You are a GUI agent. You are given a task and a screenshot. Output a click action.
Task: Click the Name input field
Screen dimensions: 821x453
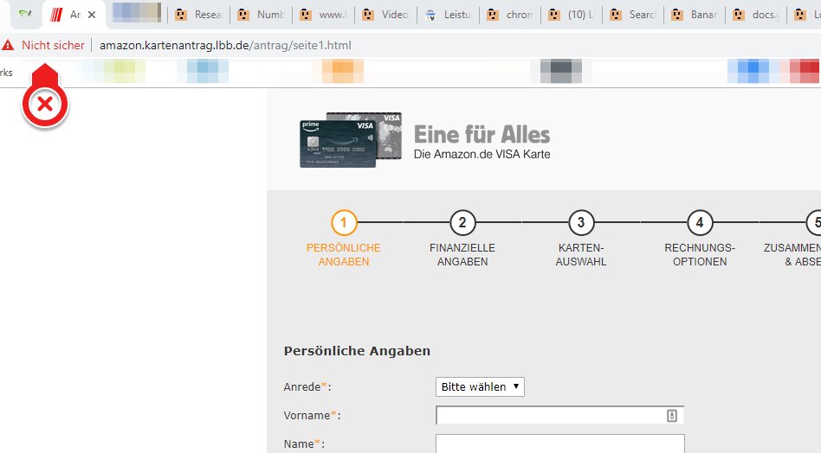pyautogui.click(x=560, y=443)
